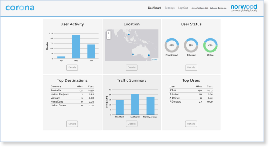Image resolution: width=269 pixels, height=147 pixels.
Task: Click the map zoom in plus button
Action: [x=109, y=33]
